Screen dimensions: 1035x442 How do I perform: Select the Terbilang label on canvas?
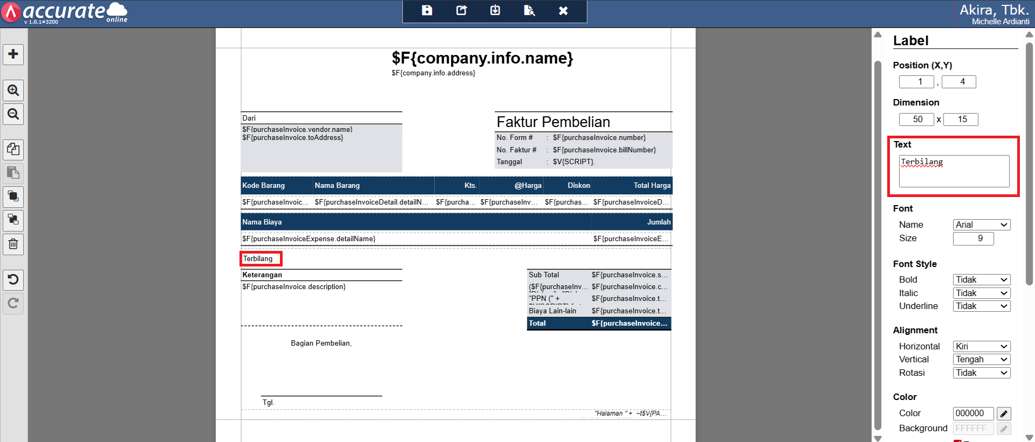pyautogui.click(x=261, y=259)
